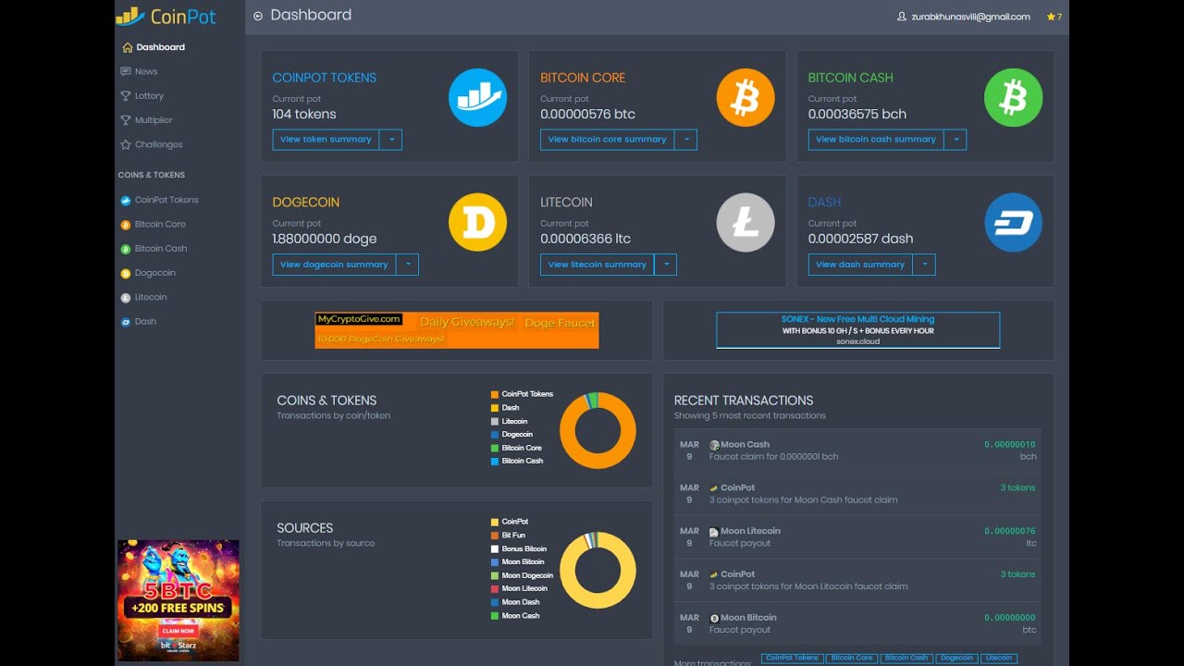Open Lottery in the sidebar
The height and width of the screenshot is (666, 1184).
click(x=142, y=96)
